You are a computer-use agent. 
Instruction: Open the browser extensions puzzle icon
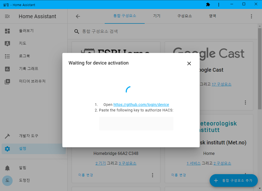(x=208, y=4)
